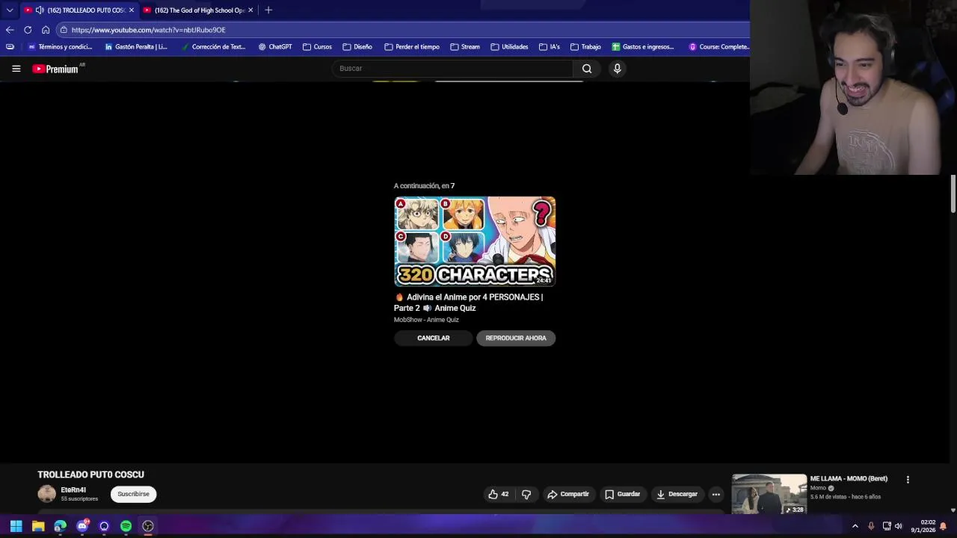Open Adivina el Anime por 4 PERSONAJES title
This screenshot has height=538, width=957.
(469, 303)
